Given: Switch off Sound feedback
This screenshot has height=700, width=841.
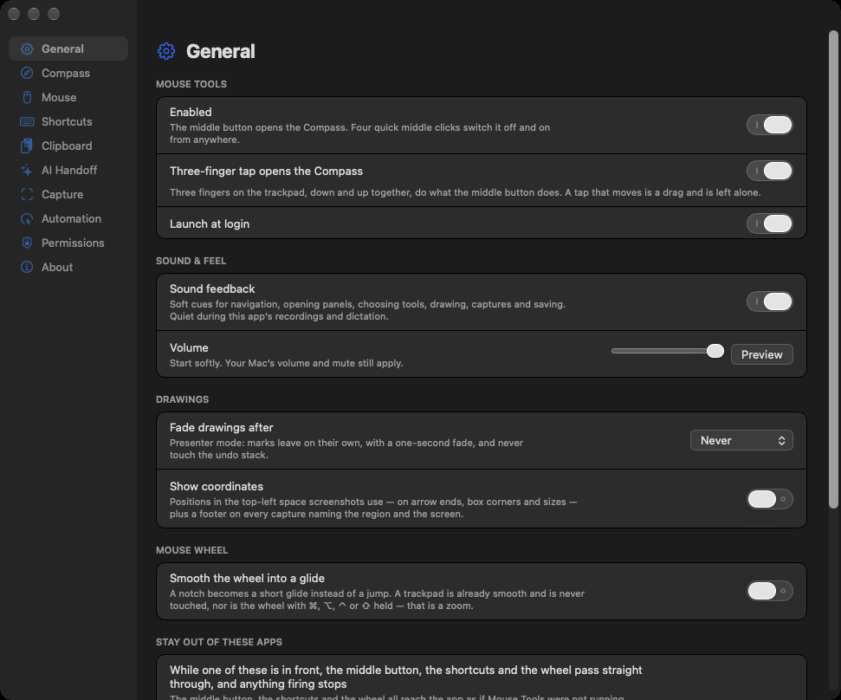Looking at the screenshot, I should (x=770, y=301).
